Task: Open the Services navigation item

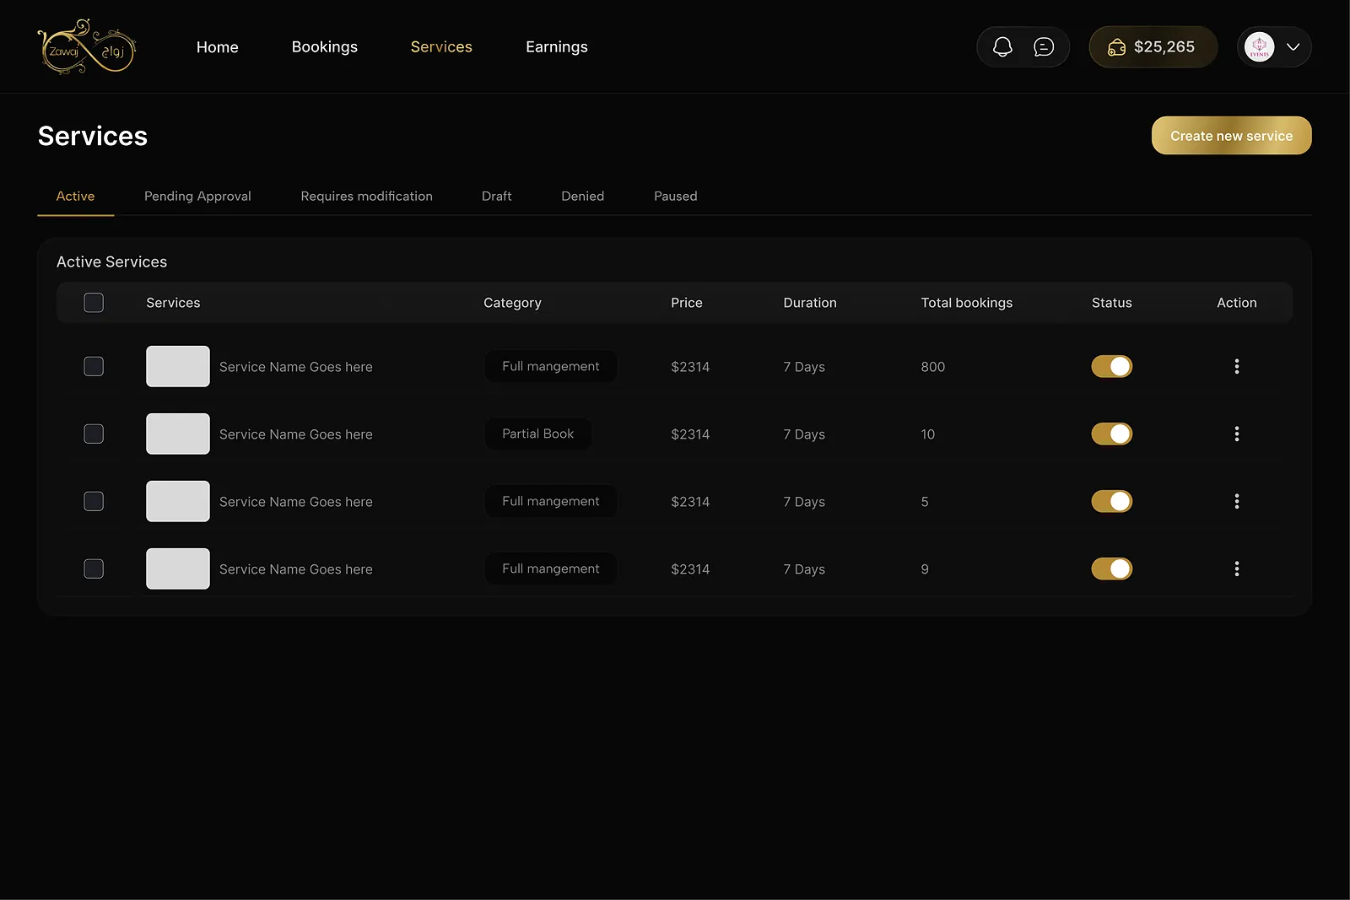Action: [x=441, y=47]
